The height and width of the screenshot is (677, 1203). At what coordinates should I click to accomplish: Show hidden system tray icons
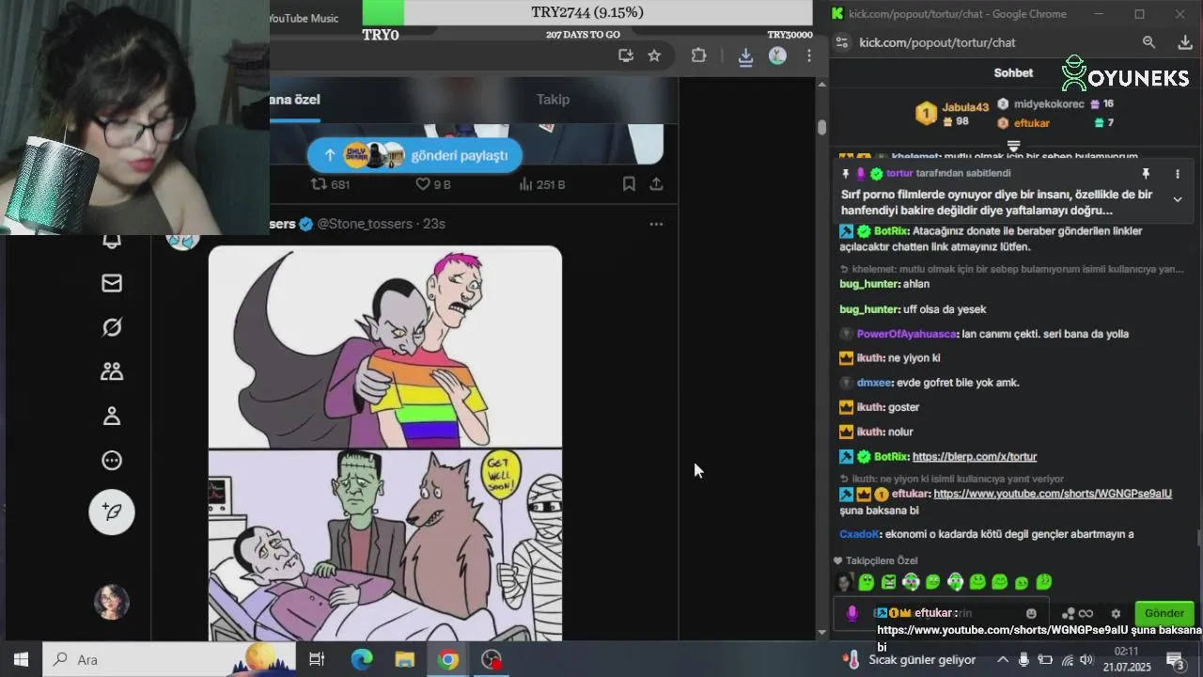pos(1002,659)
